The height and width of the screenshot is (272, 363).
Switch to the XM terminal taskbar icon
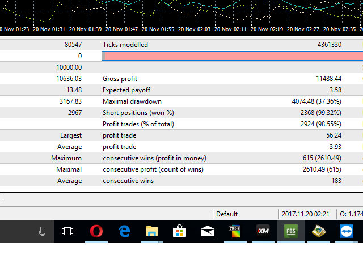(x=263, y=231)
